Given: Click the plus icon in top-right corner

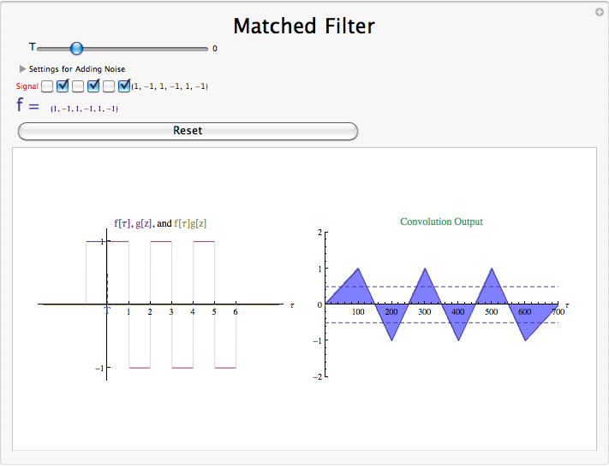Looking at the screenshot, I should pyautogui.click(x=599, y=12).
